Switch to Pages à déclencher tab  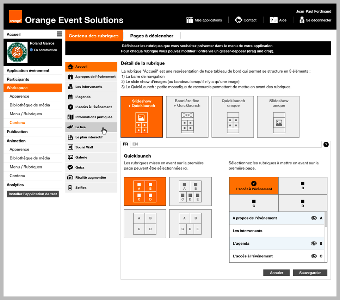click(152, 36)
